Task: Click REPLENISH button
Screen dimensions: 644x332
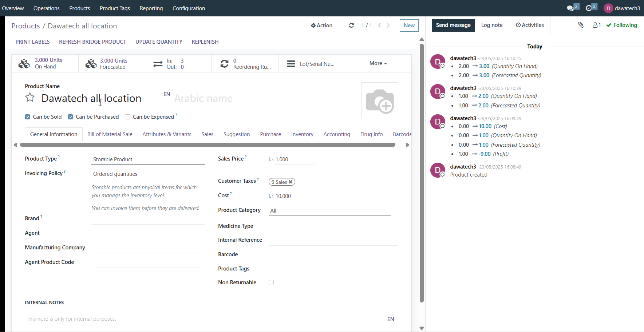Action: click(205, 42)
